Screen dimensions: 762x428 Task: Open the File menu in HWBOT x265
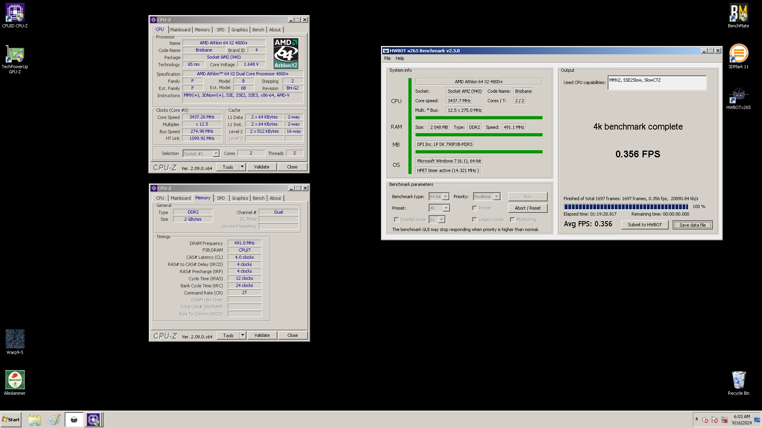pos(387,58)
